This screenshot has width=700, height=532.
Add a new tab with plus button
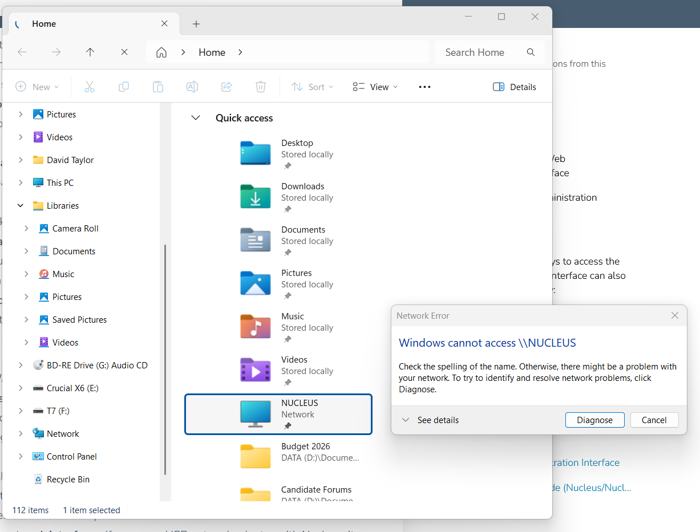click(x=196, y=24)
